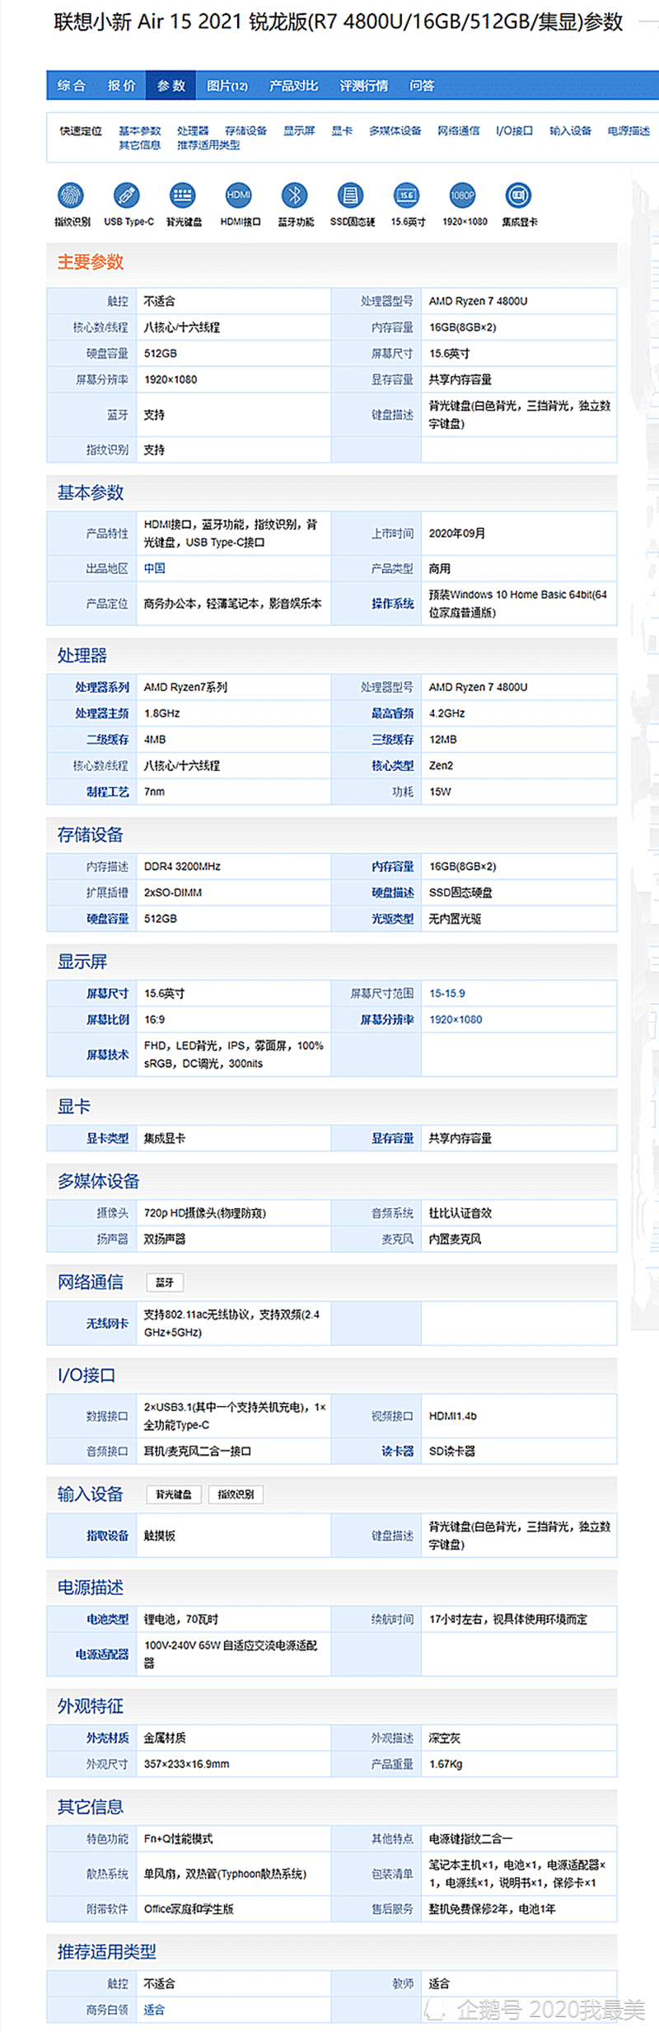This screenshot has height=2032, width=659.
Task: Click the 指纹识别 tag beside 输入设备 heading
Action: (x=236, y=1494)
